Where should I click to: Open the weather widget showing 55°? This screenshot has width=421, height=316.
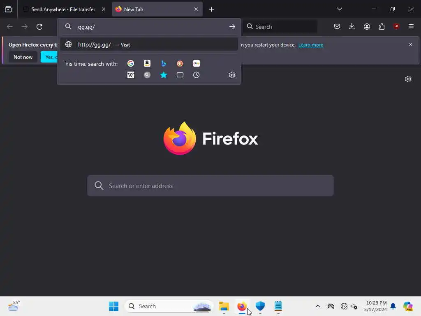click(14, 306)
